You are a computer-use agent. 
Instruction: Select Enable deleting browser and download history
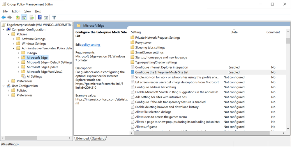click(x=167, y=107)
